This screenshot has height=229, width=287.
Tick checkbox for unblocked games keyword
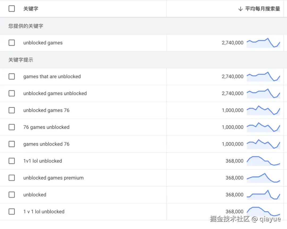coord(12,43)
